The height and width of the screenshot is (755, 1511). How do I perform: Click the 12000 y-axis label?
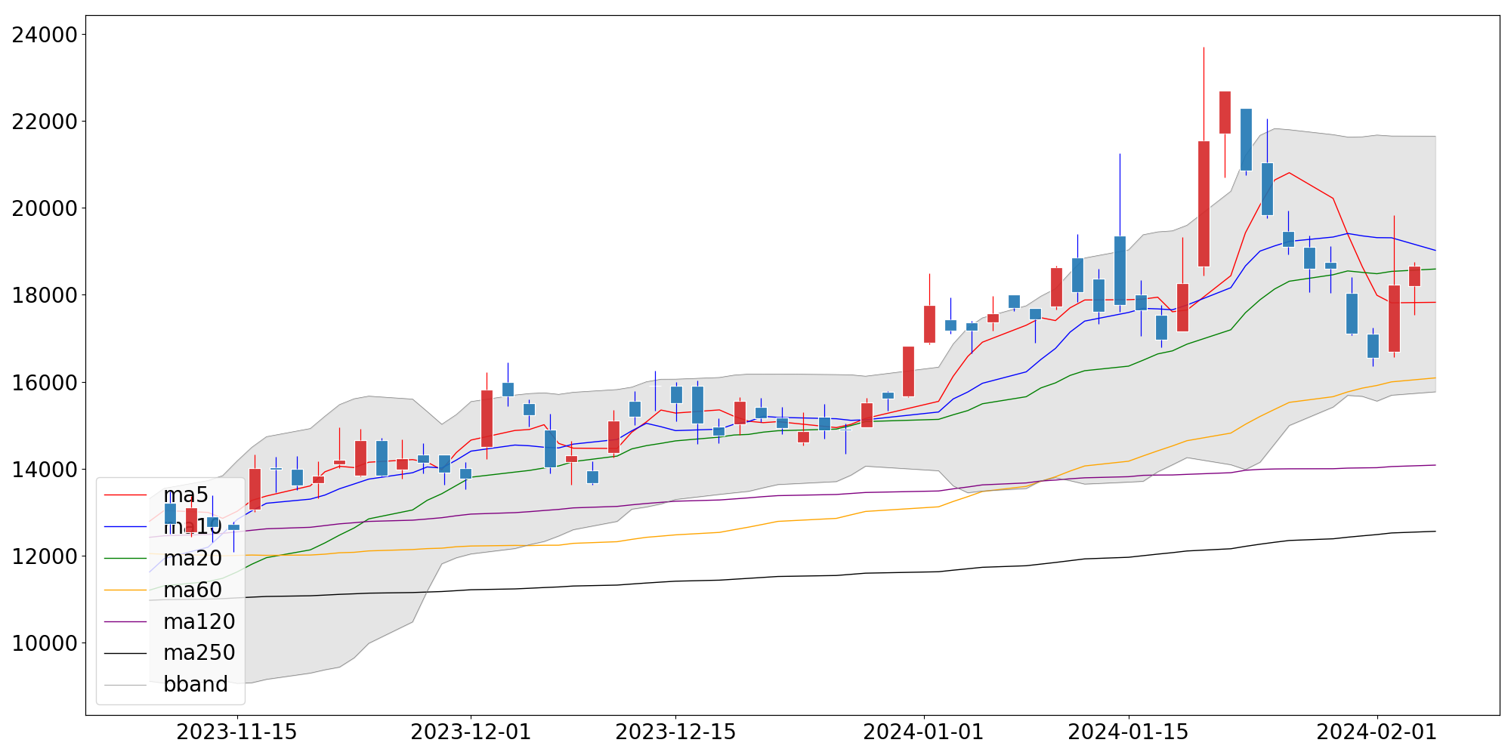[45, 556]
